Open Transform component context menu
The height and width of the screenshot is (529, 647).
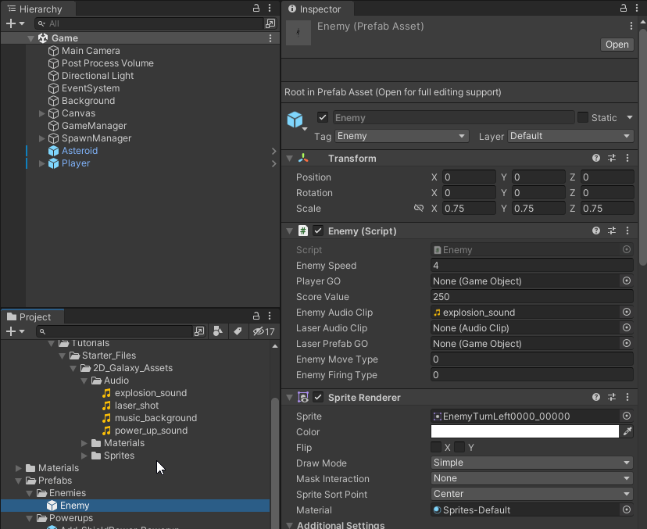[x=627, y=158]
